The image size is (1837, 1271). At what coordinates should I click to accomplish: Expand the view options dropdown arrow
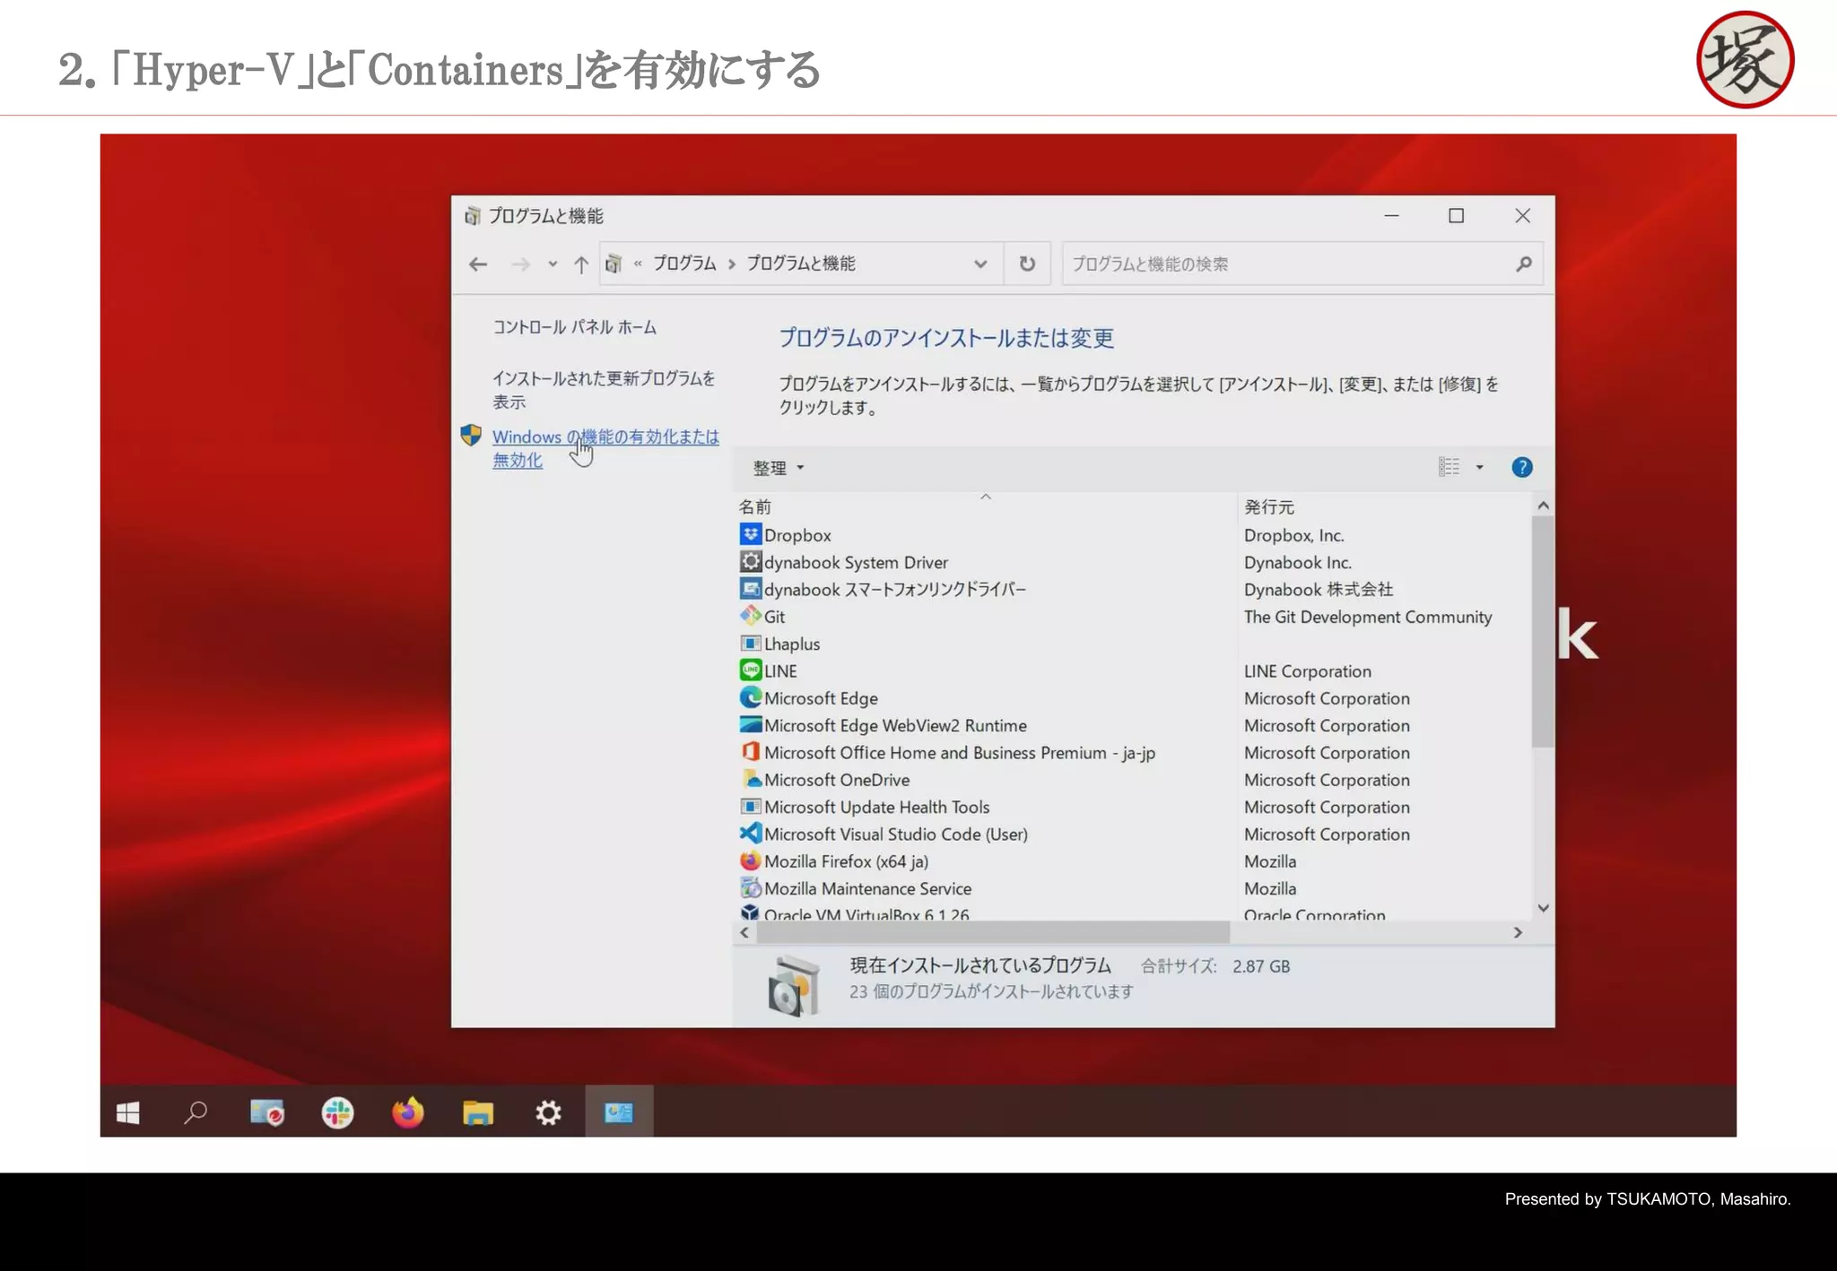tap(1480, 467)
